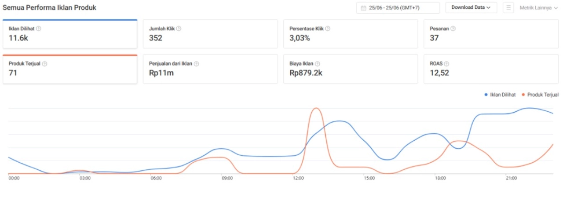This screenshot has height=201, width=563.
Task: Open the date range picker 25/06 - 25/06
Action: [398, 8]
